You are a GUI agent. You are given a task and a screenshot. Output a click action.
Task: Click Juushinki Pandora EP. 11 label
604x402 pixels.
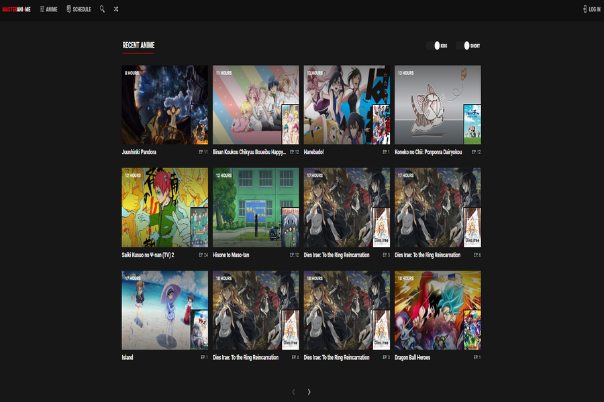pos(203,152)
